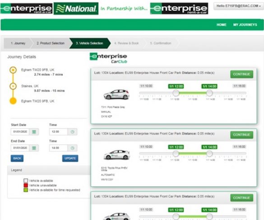Click the 'Journey Details' heading
Image resolution: width=264 pixels, height=220 pixels.
[x=22, y=57]
